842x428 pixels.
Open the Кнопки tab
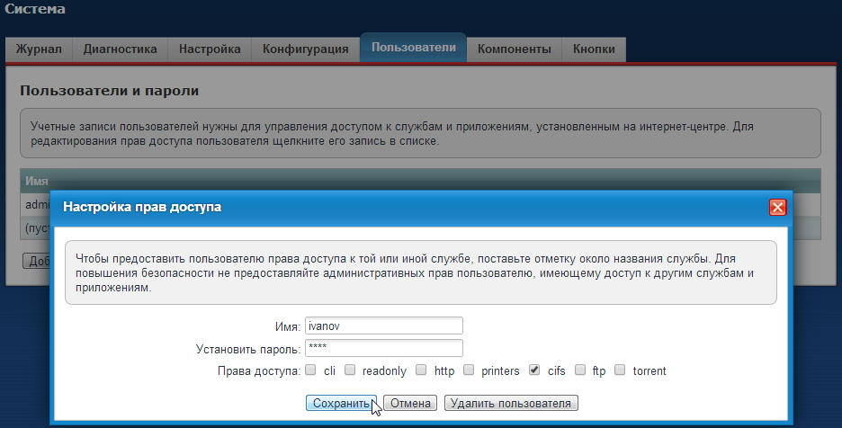coord(594,49)
